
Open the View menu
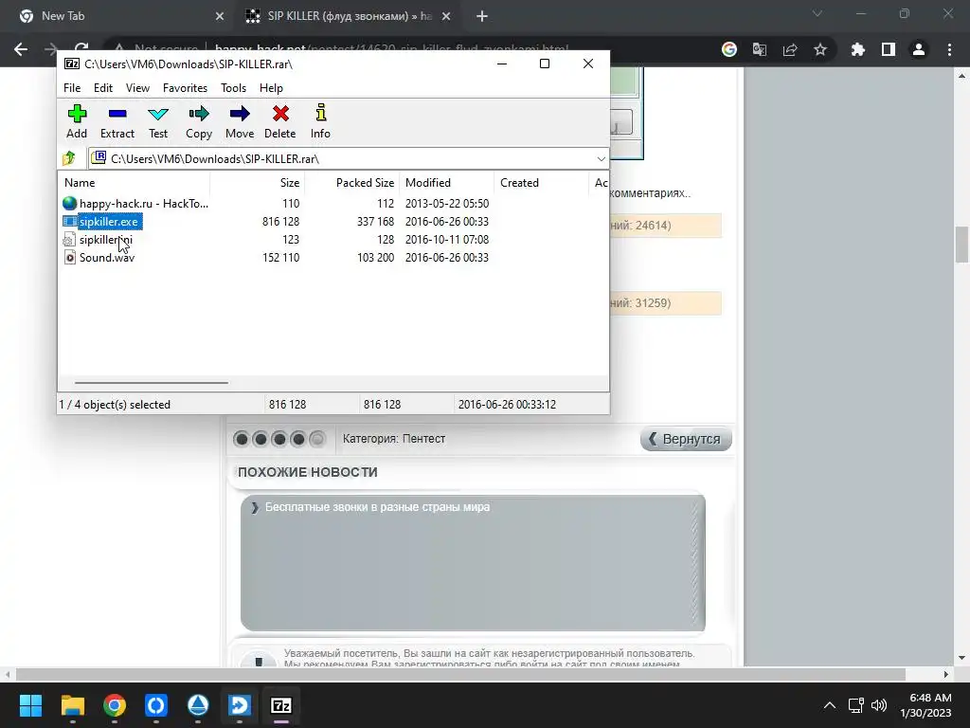click(x=137, y=88)
